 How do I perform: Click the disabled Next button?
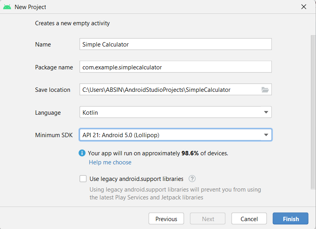(x=208, y=218)
